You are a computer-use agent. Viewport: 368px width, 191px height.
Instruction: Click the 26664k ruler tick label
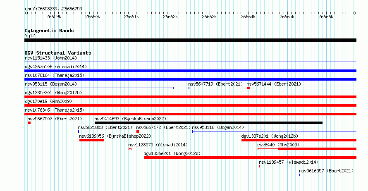pyautogui.click(x=248, y=17)
